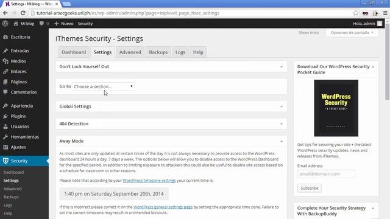390x219 pixels.
Task: Click the Ajustes settings icon
Action: [5, 147]
